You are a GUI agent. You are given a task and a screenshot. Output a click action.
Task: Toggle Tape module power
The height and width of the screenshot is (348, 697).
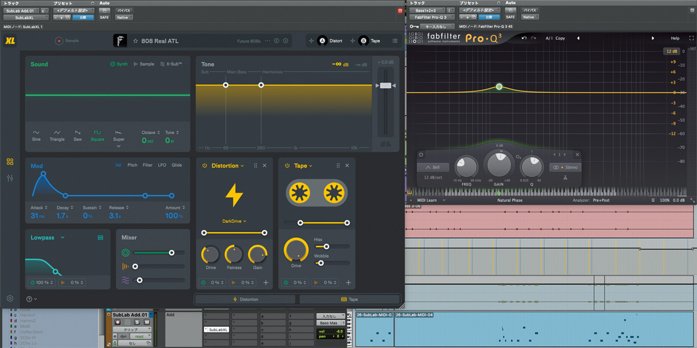pyautogui.click(x=287, y=166)
